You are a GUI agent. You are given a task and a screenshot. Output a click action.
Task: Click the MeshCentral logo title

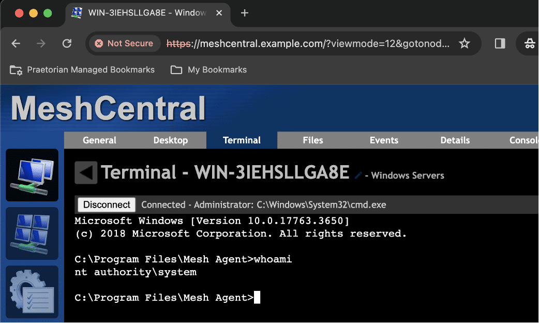(108, 108)
